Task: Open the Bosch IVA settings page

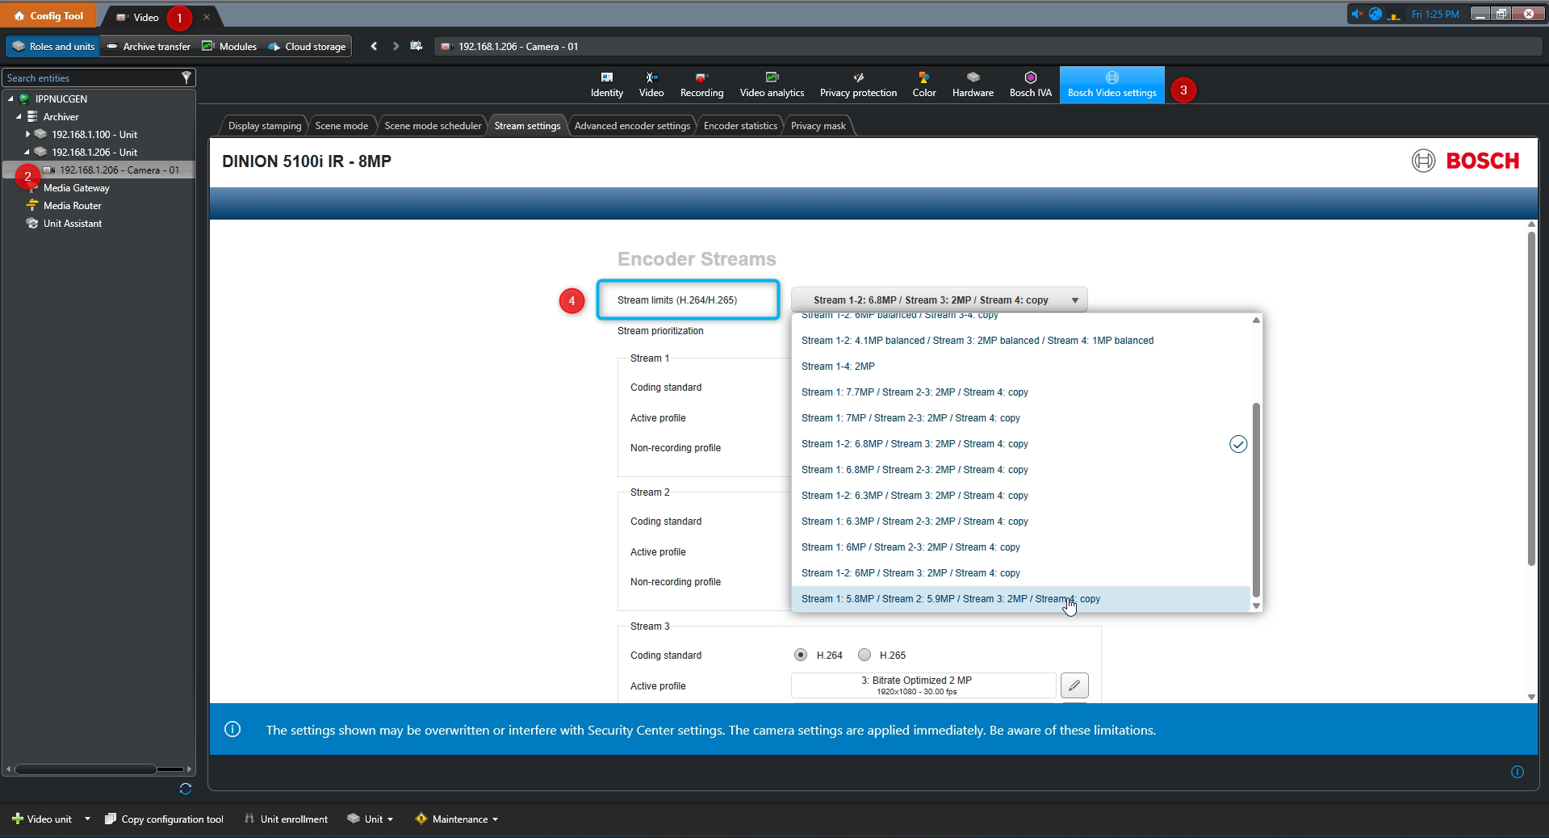Action: point(1030,84)
